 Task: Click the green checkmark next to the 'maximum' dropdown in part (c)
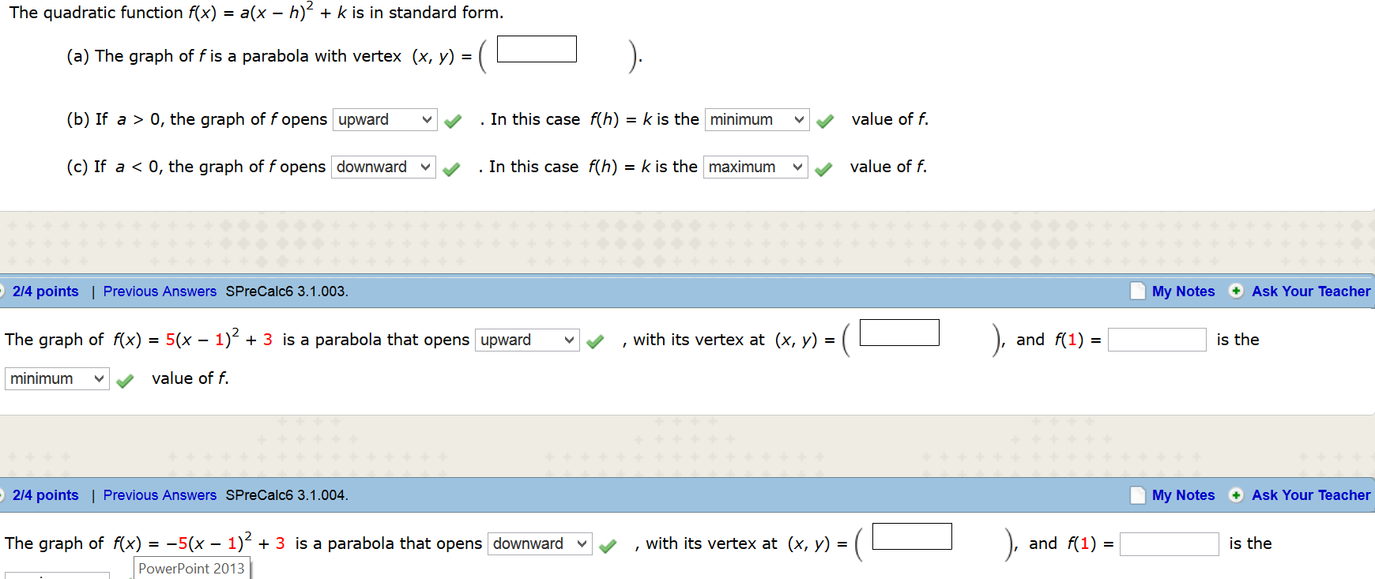pos(823,168)
